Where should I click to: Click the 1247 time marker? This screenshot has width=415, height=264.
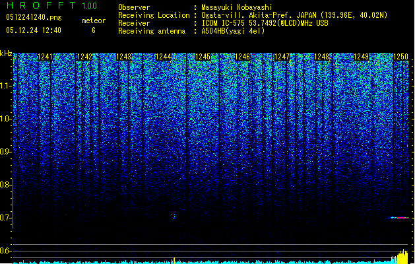[x=282, y=57]
